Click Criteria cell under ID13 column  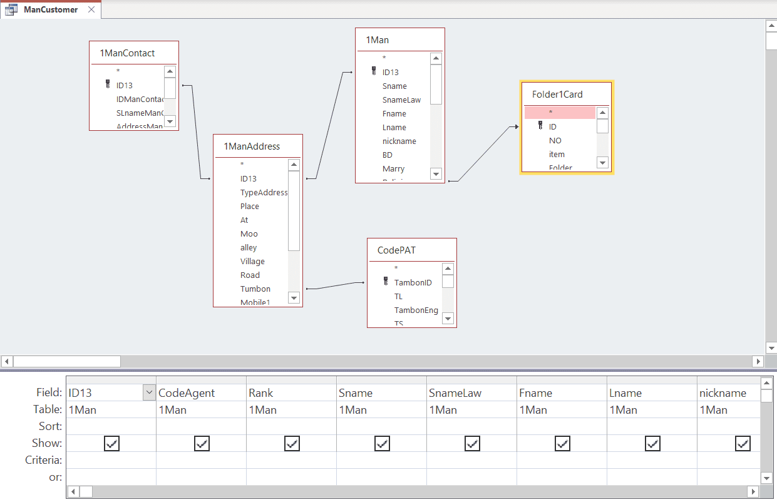click(x=111, y=460)
